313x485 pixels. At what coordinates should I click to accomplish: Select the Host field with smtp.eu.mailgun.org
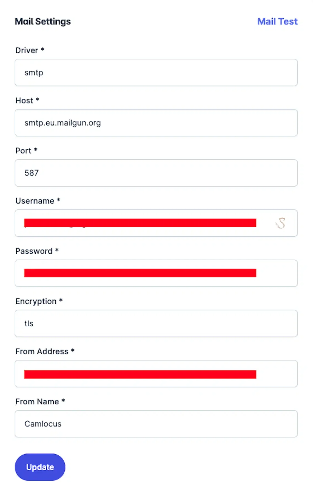pos(156,123)
